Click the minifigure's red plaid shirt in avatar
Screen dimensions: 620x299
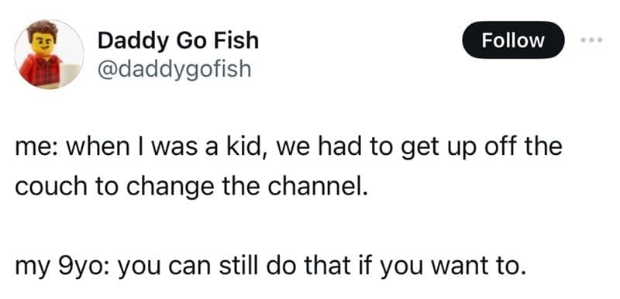(41, 71)
